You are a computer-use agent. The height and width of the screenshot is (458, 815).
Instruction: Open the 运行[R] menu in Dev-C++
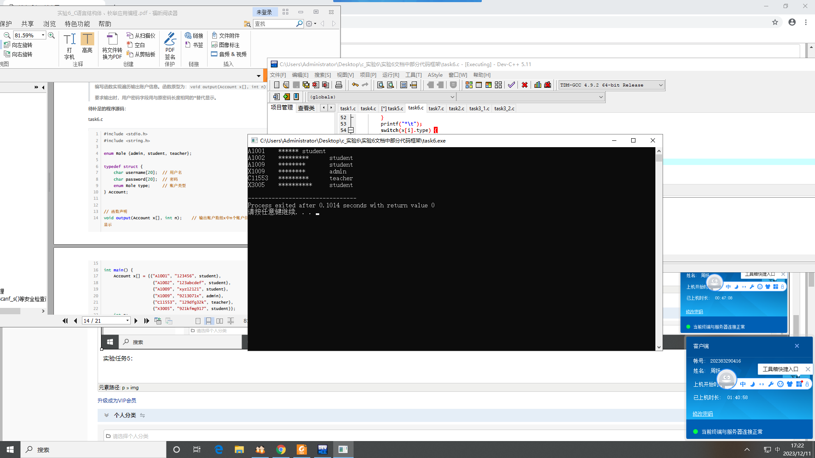coord(391,75)
